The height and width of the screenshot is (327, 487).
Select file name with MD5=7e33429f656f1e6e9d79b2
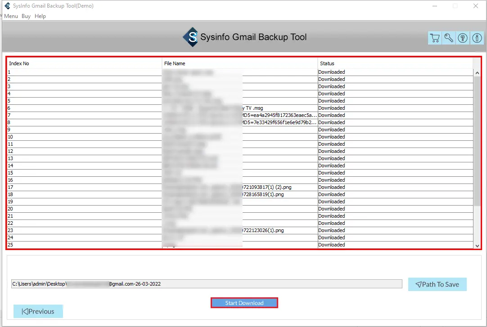tap(240, 122)
